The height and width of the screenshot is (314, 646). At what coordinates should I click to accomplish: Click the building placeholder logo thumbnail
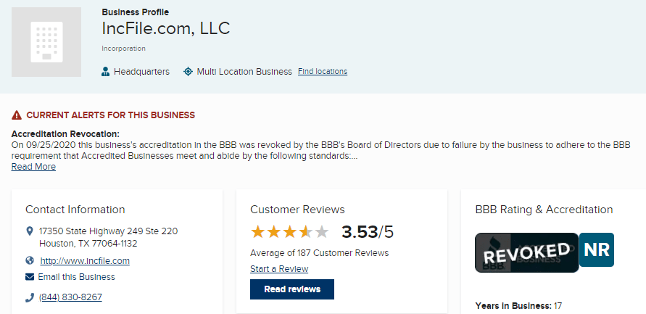point(46,42)
